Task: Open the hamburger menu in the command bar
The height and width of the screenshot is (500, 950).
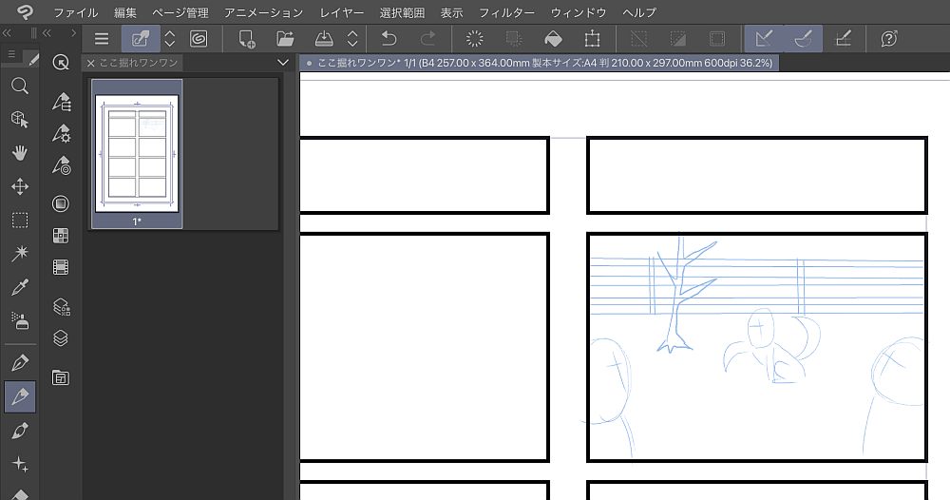Action: pos(102,39)
